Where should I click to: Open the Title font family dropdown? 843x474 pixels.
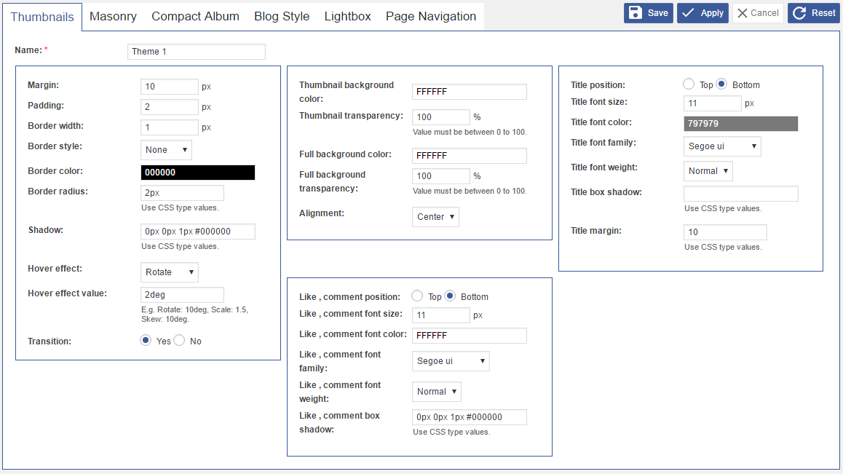pyautogui.click(x=722, y=146)
